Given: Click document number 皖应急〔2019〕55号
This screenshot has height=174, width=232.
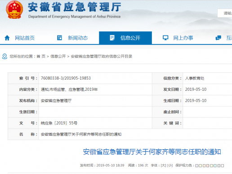Looking at the screenshot, I should click(59, 123).
